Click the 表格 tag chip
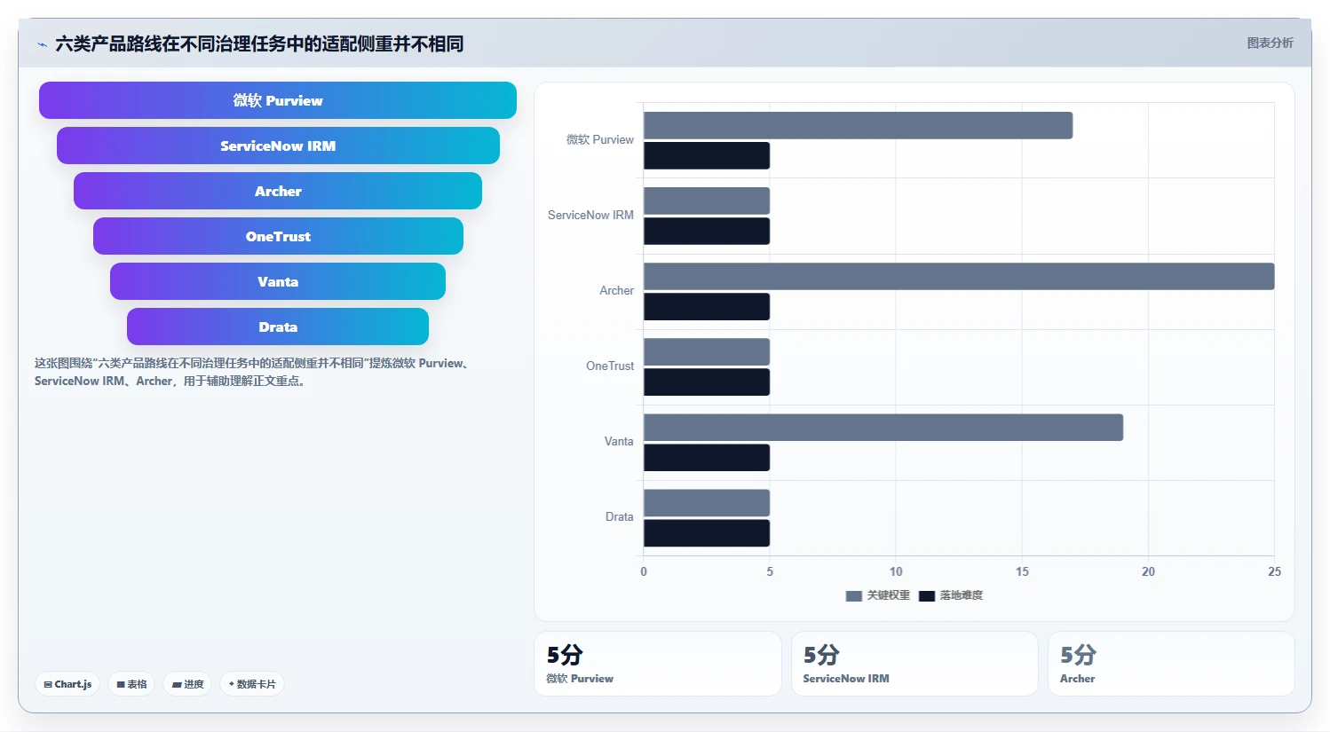 pos(131,684)
